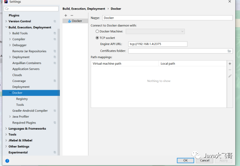The image size is (240, 166).
Task: Click the project-level icon beside Compiler
Action: click(55, 39)
